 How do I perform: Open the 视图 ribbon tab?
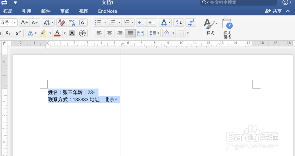[84, 11]
